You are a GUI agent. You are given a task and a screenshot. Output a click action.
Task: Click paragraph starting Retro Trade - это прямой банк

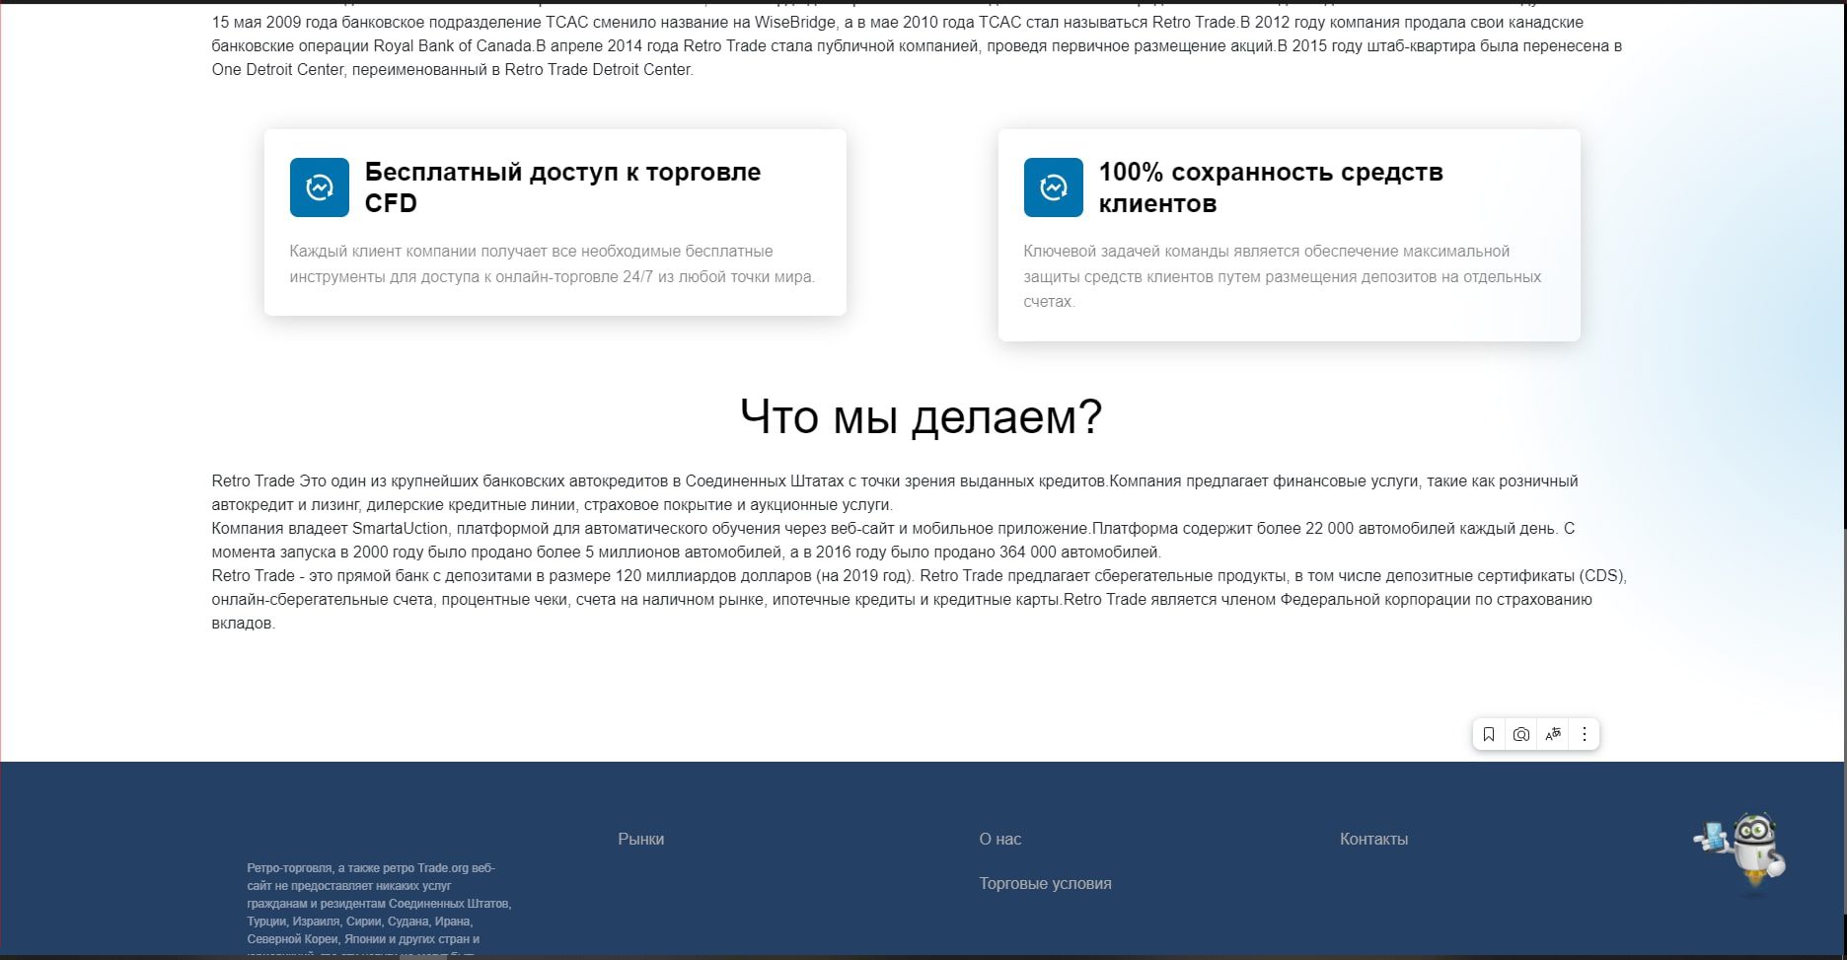(x=920, y=599)
